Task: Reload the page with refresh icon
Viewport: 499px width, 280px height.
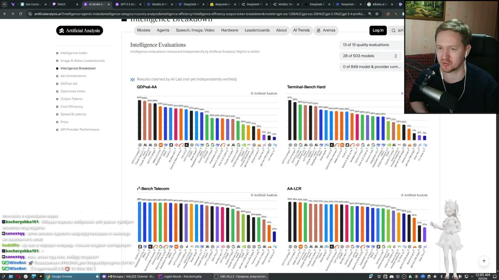Action: [x=20, y=14]
